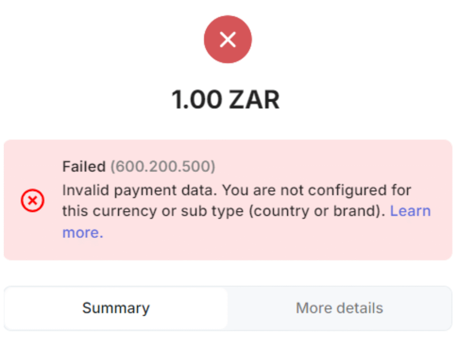The height and width of the screenshot is (348, 459).
Task: Click the small circled X error icon
Action: coord(32,201)
